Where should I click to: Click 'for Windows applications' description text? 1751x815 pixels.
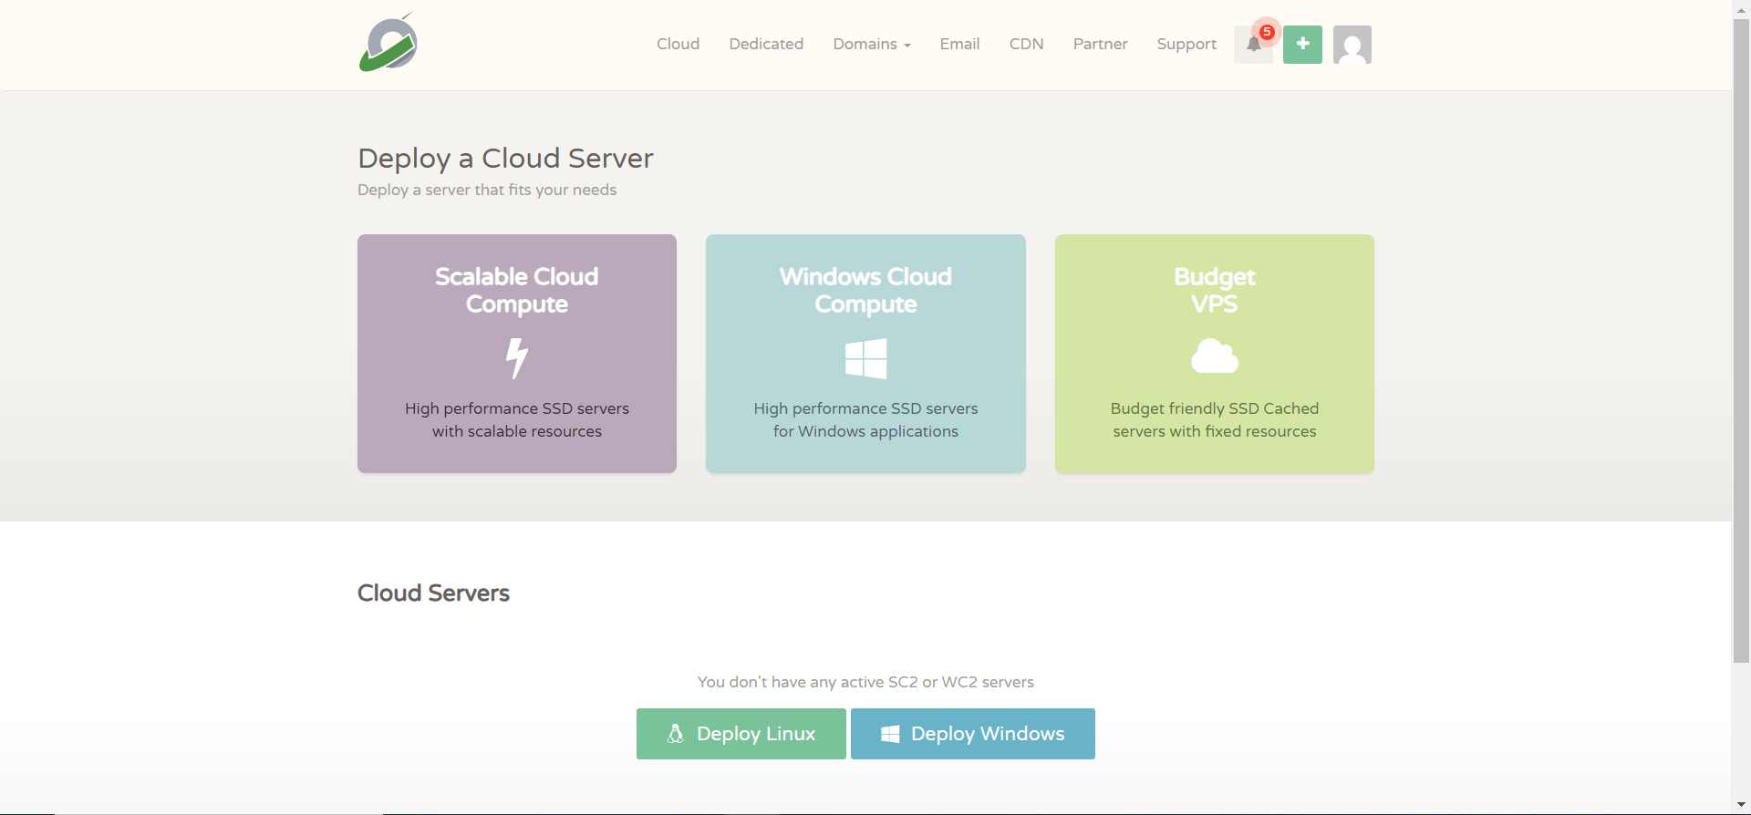pos(865,431)
